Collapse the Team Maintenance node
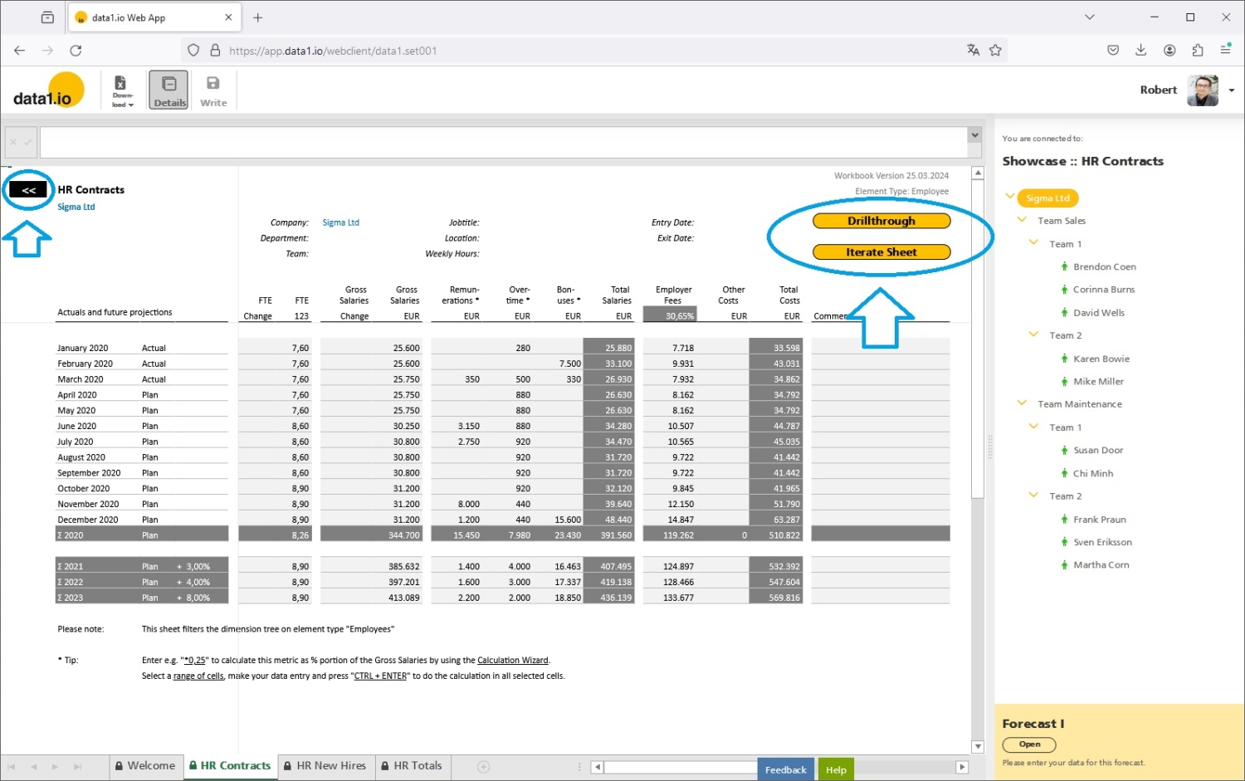This screenshot has height=781, width=1245. tap(1022, 403)
